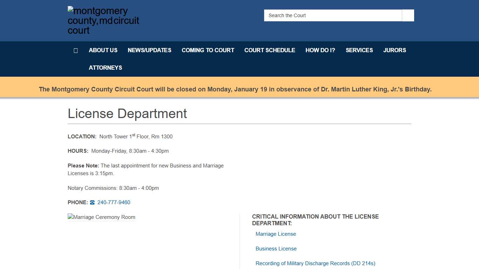This screenshot has height=269, width=479.
Task: Open the COURT SCHEDULE menu
Action: click(270, 50)
